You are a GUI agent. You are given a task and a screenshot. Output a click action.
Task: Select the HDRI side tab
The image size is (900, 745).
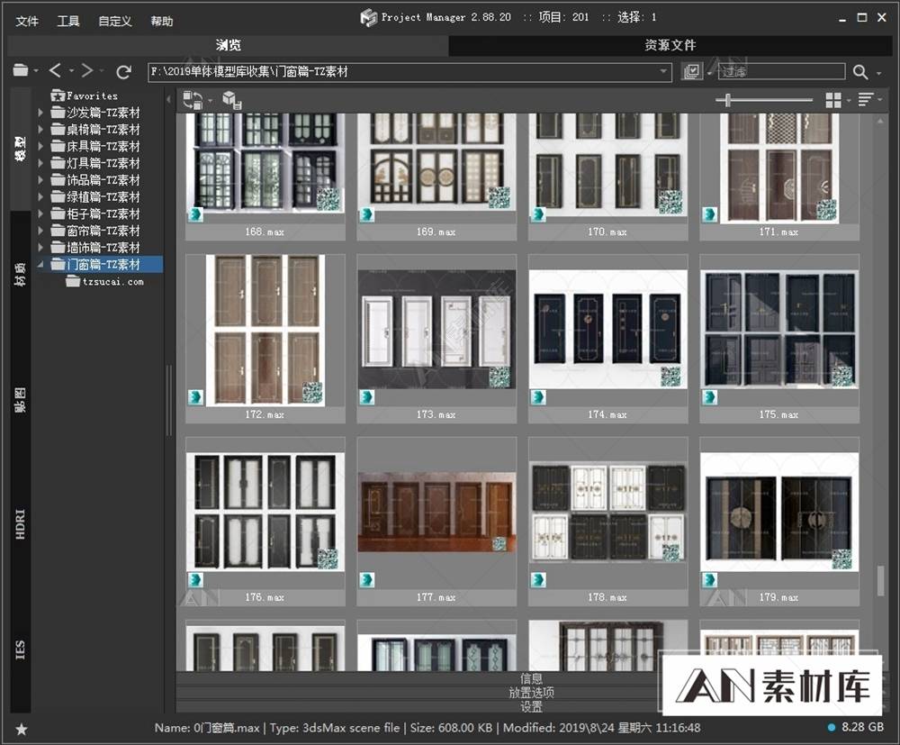(21, 524)
